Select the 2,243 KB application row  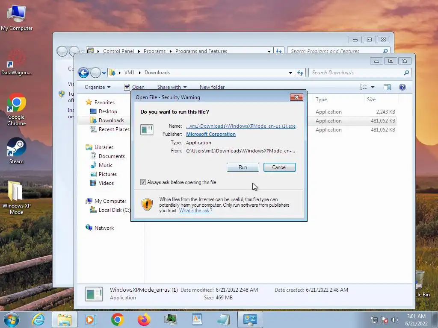[x=353, y=112]
